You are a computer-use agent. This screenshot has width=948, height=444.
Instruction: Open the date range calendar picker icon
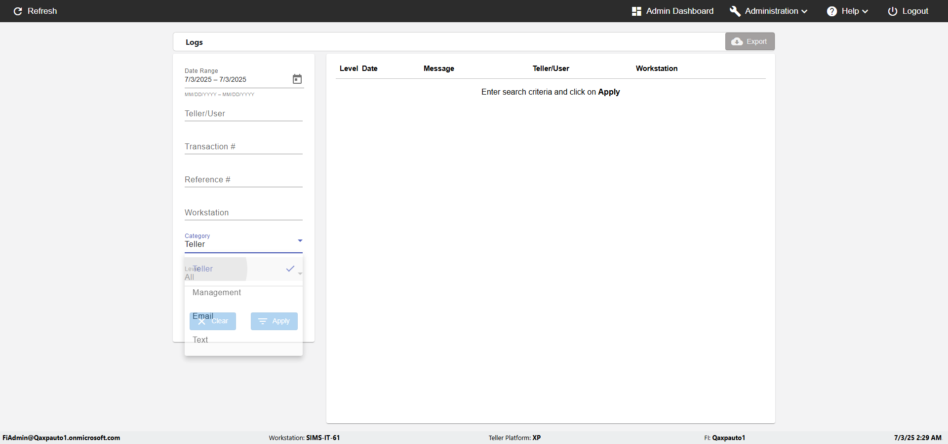[297, 79]
